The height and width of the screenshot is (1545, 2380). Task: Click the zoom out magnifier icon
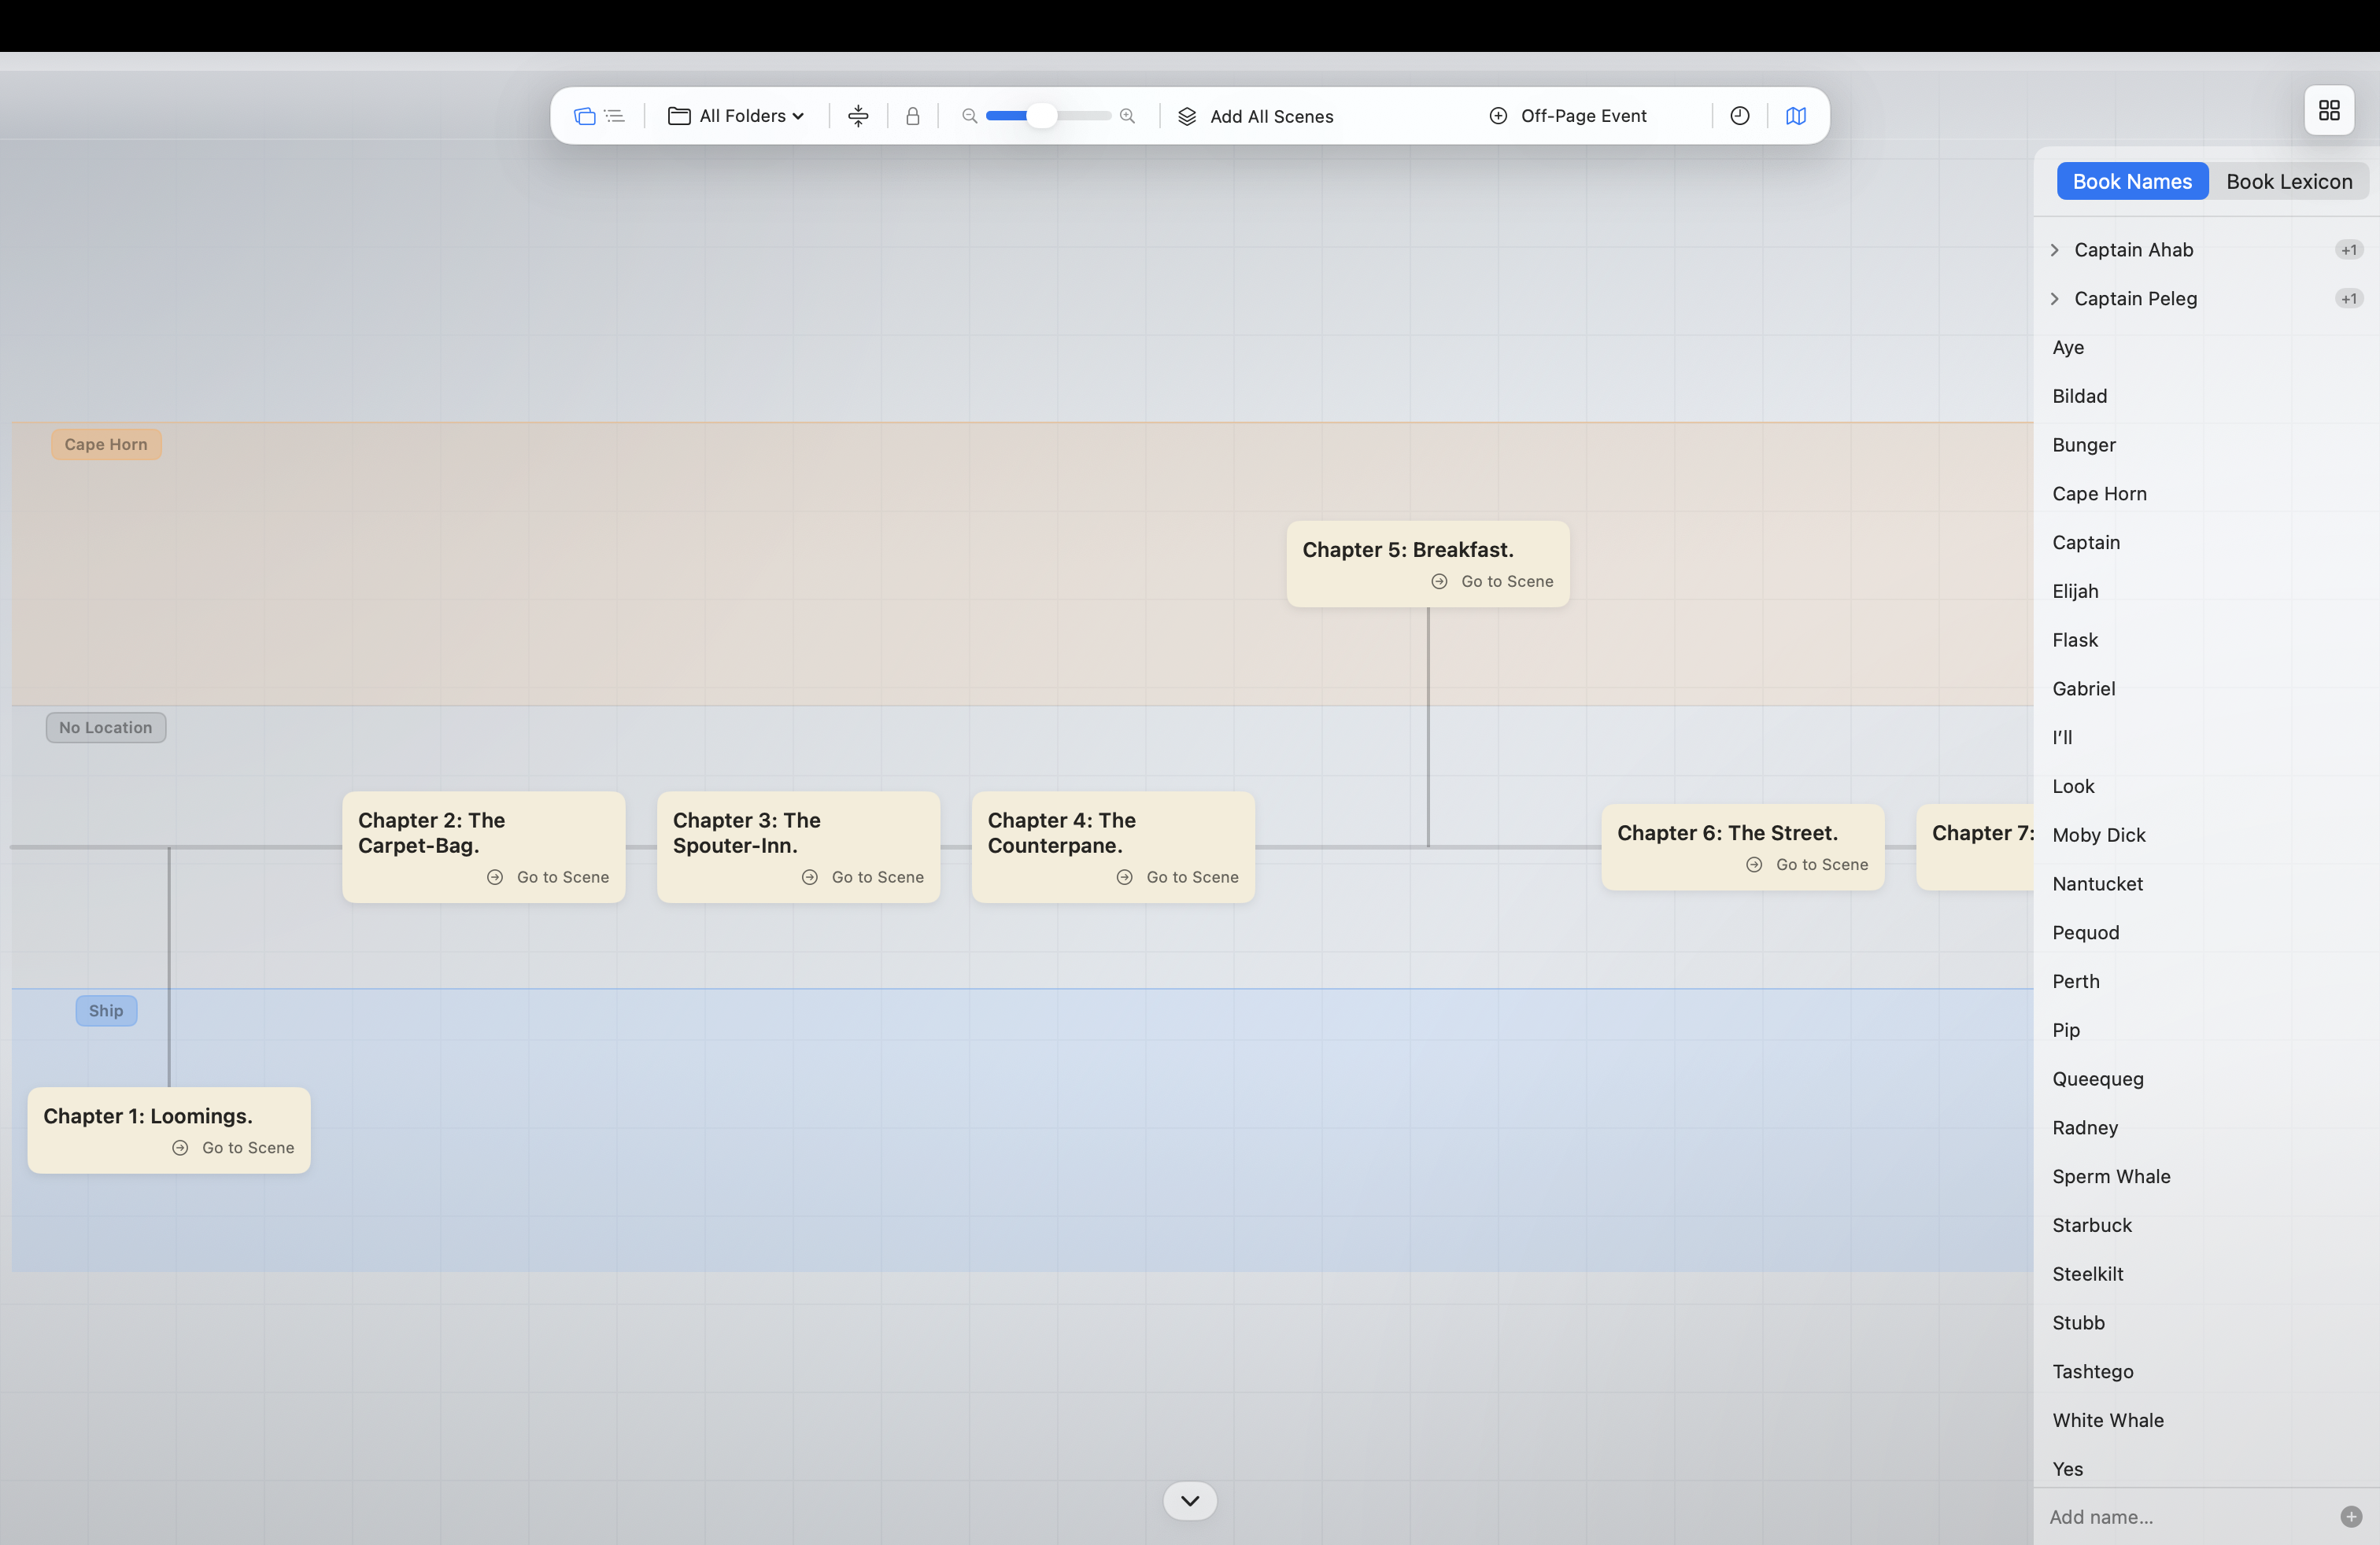tap(969, 116)
